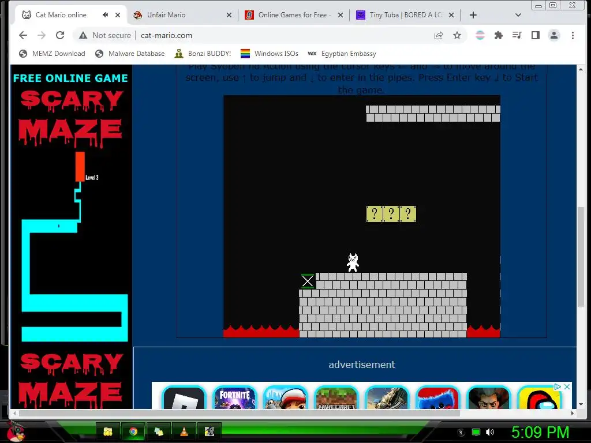Go back with the browser back arrow

[x=23, y=35]
